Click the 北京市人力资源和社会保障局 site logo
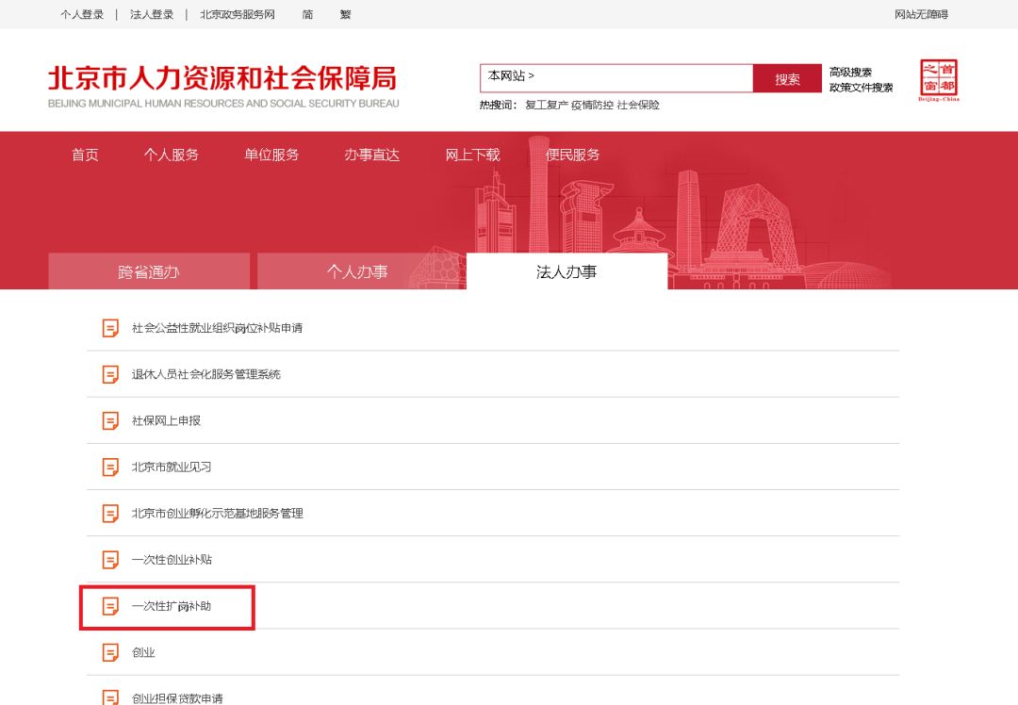 click(223, 85)
